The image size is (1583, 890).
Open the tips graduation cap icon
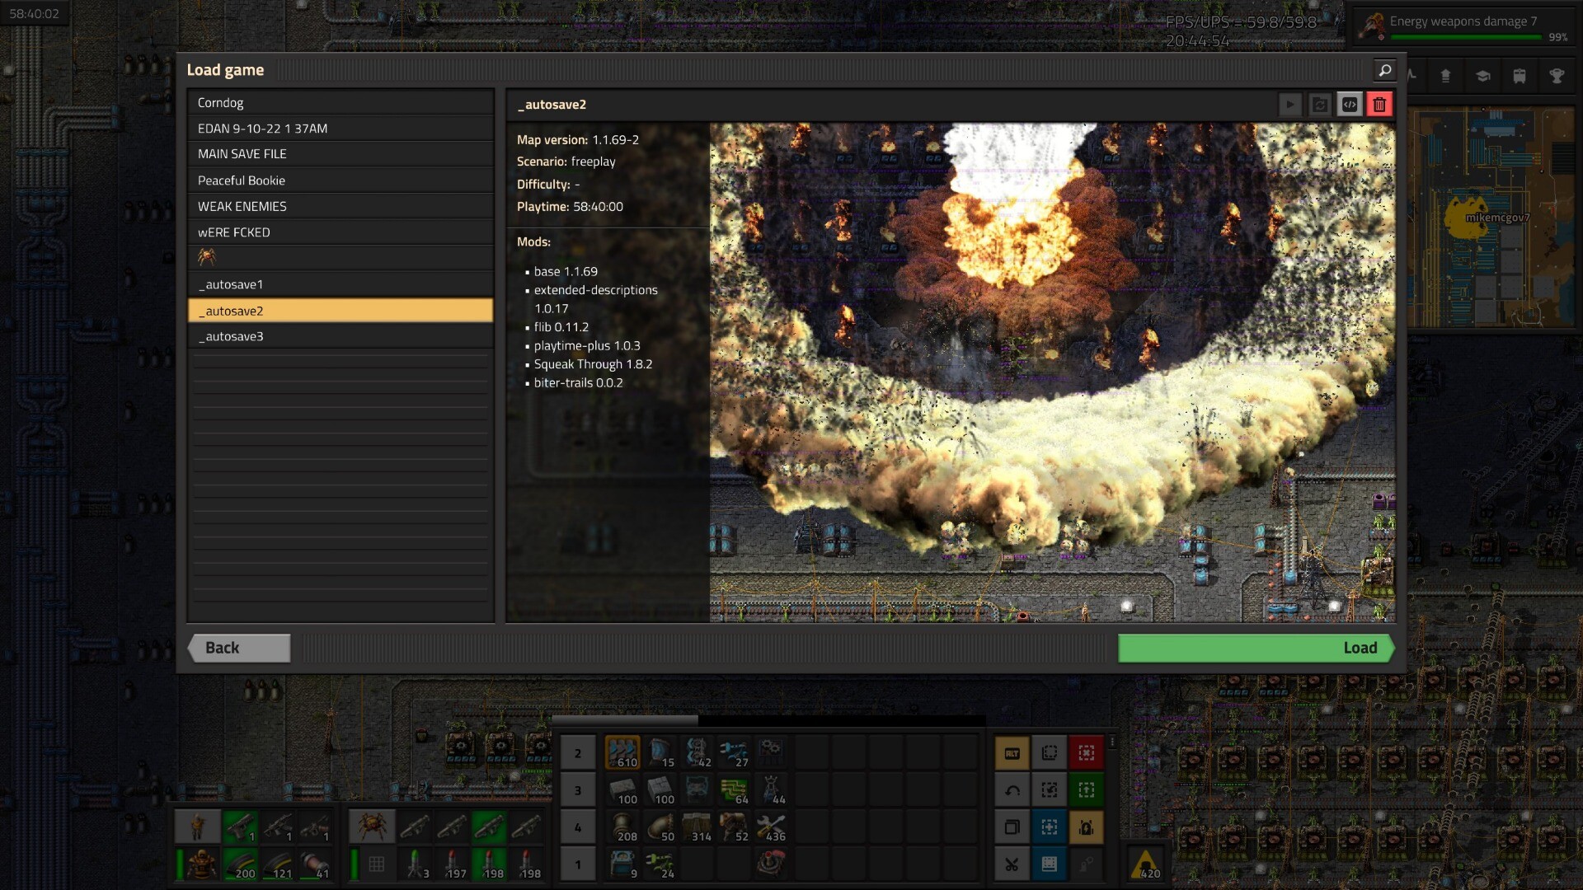tap(1482, 77)
